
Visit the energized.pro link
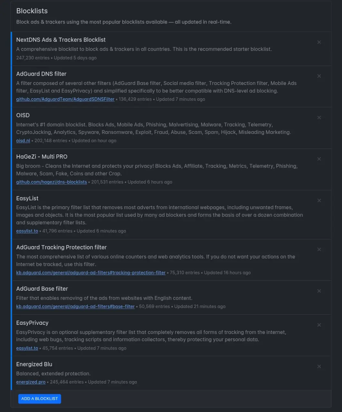click(31, 382)
